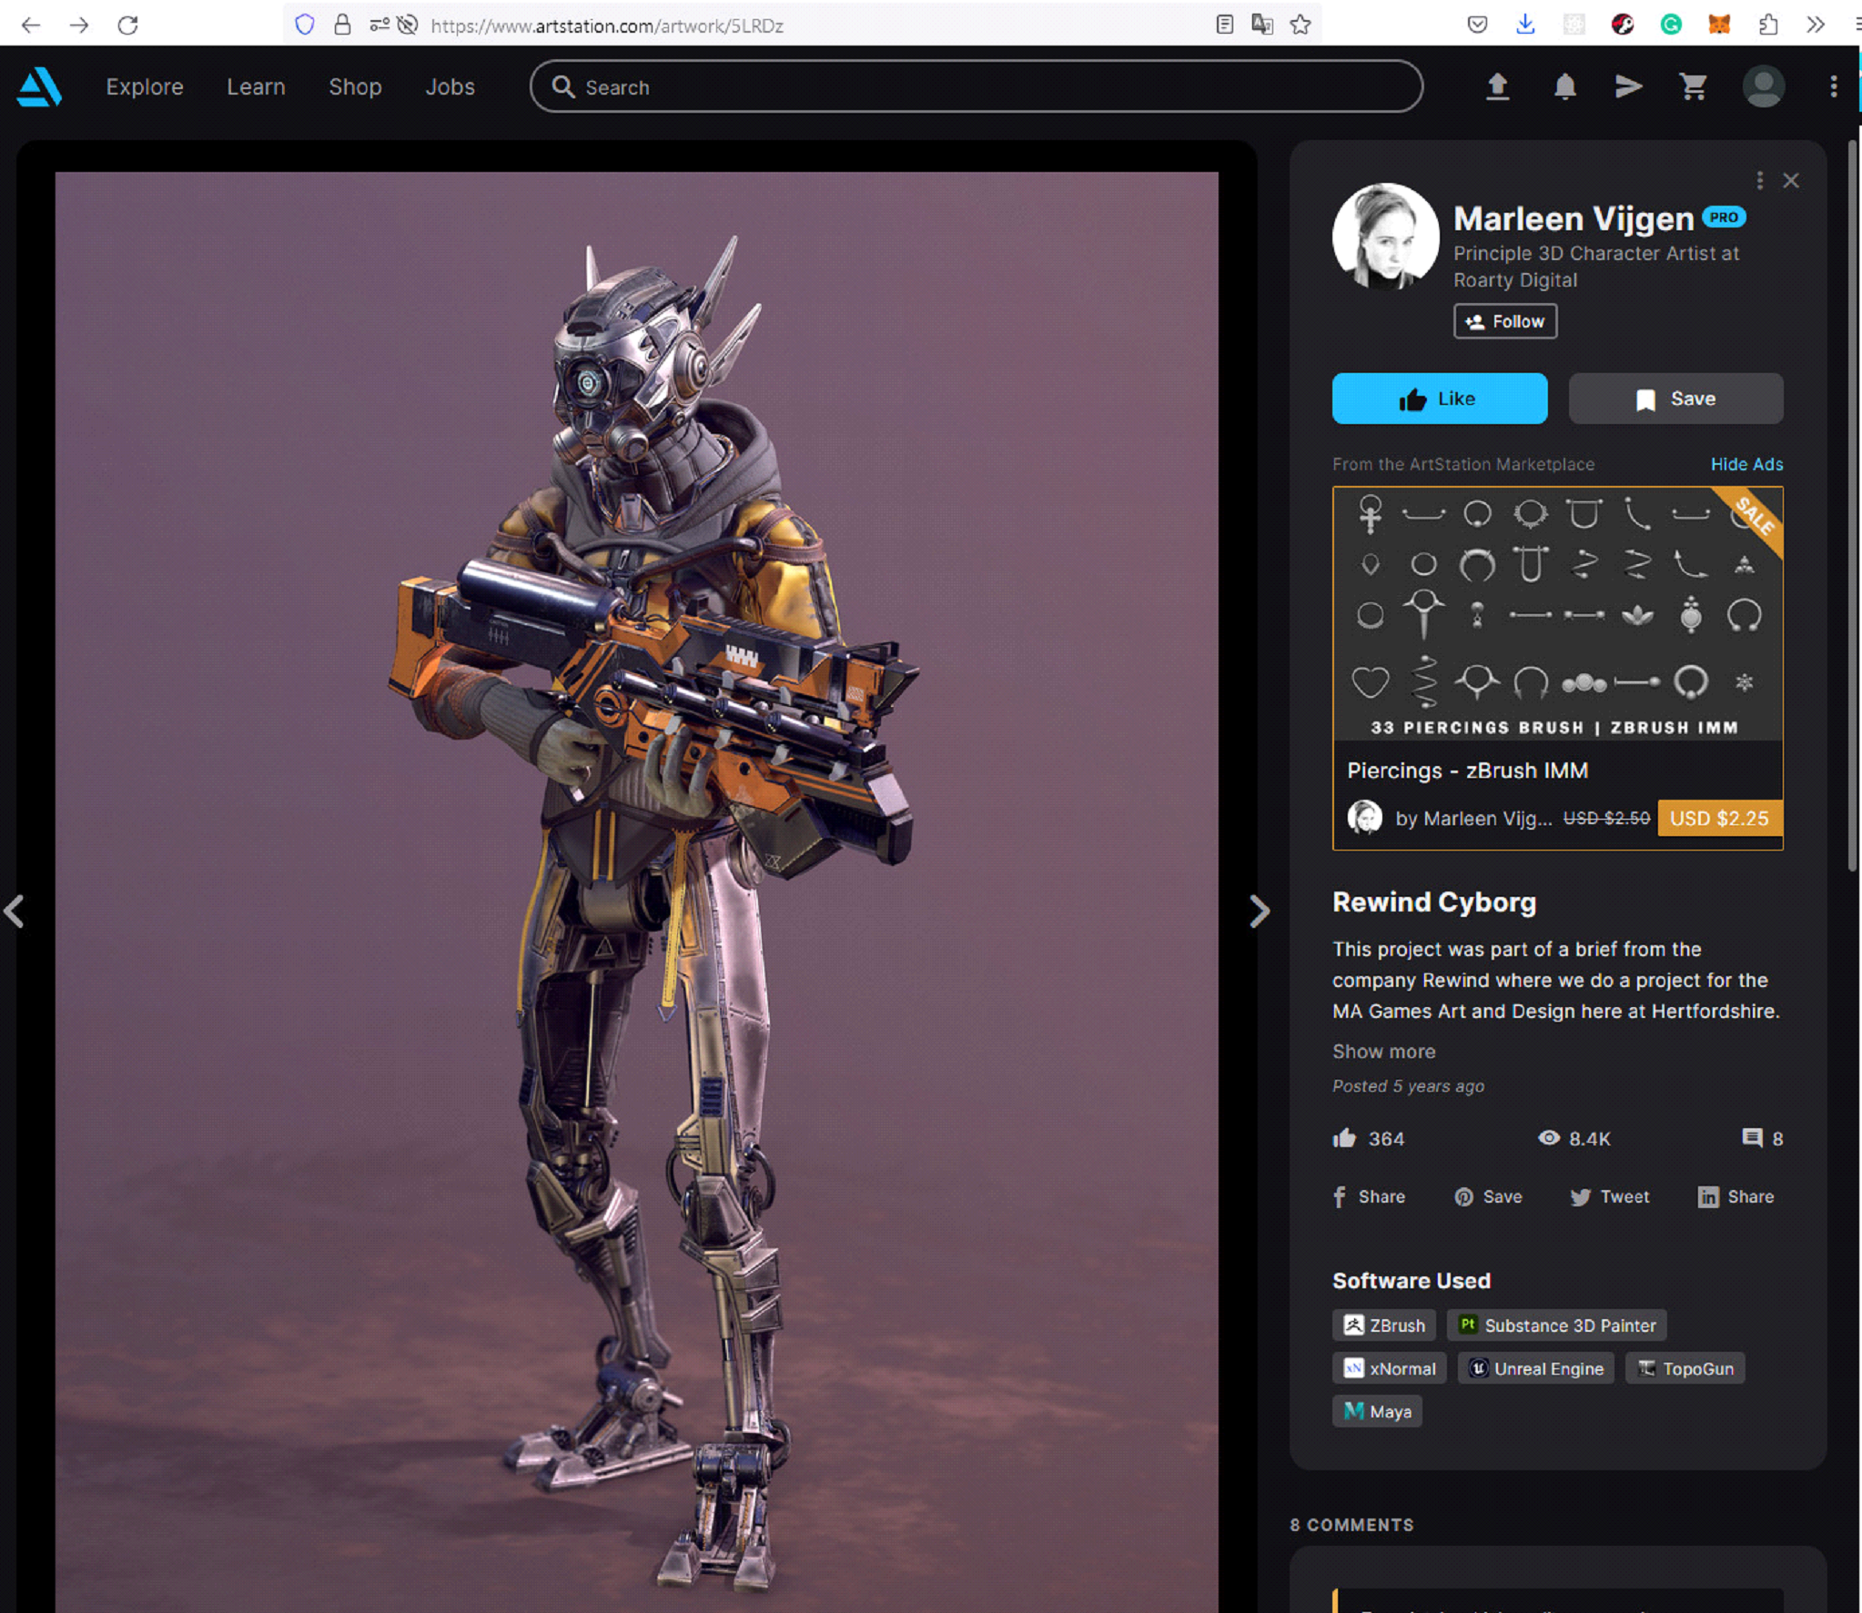
Task: Click the page vertical scrollbar
Action: (x=1852, y=507)
